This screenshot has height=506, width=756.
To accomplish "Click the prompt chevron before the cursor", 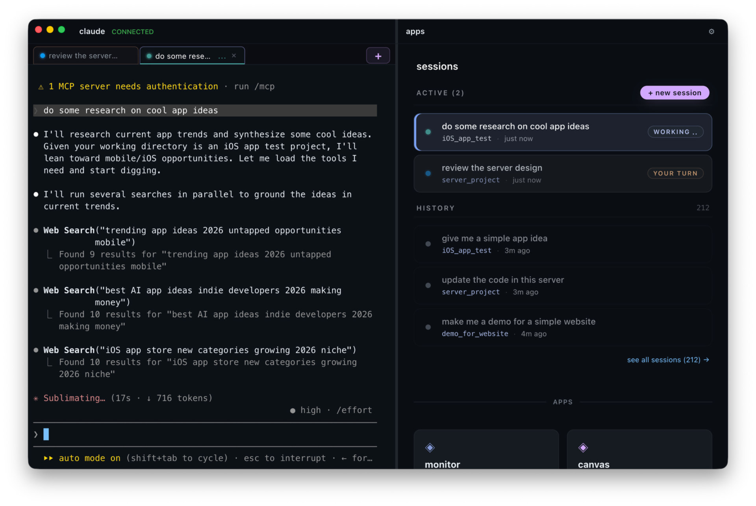I will 36,434.
